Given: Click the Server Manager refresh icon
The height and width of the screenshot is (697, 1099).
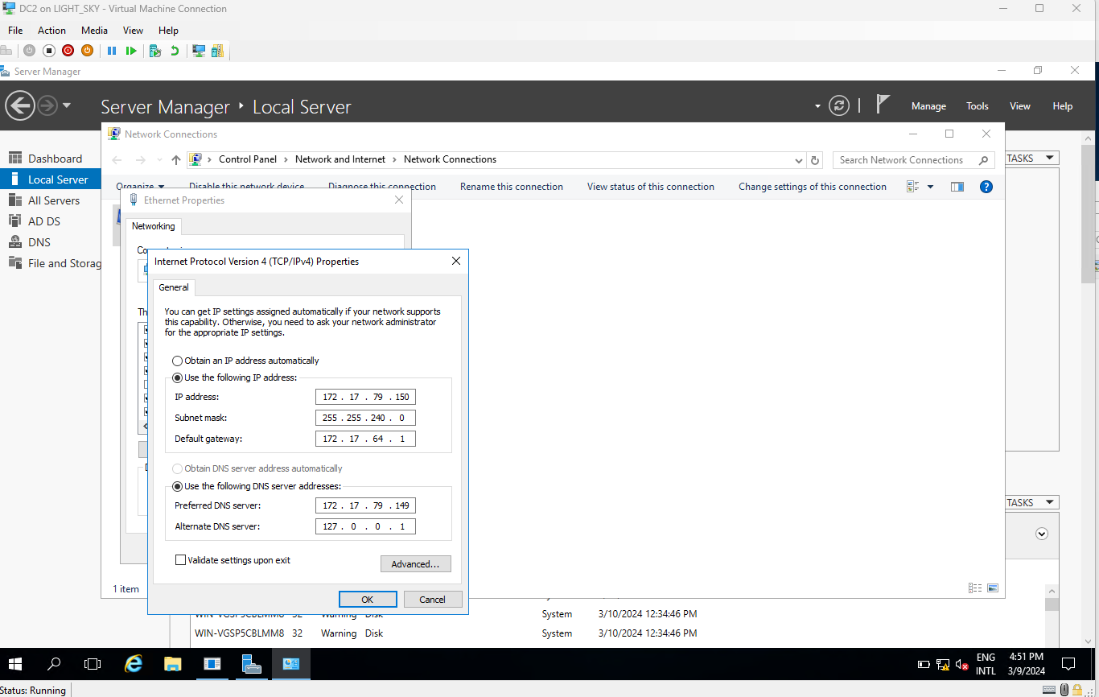Looking at the screenshot, I should pyautogui.click(x=839, y=106).
